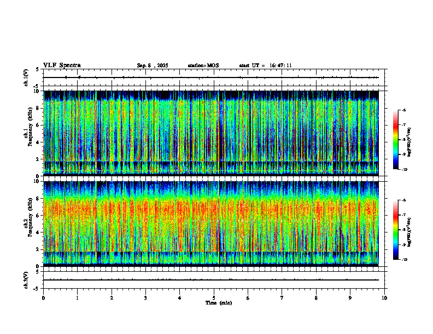Click the "5" tick on ch.1(V) axis
The width and height of the screenshot is (433, 334).
point(38,69)
